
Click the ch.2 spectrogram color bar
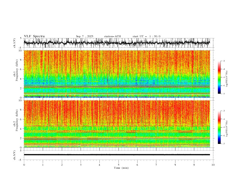pyautogui.click(x=219, y=127)
